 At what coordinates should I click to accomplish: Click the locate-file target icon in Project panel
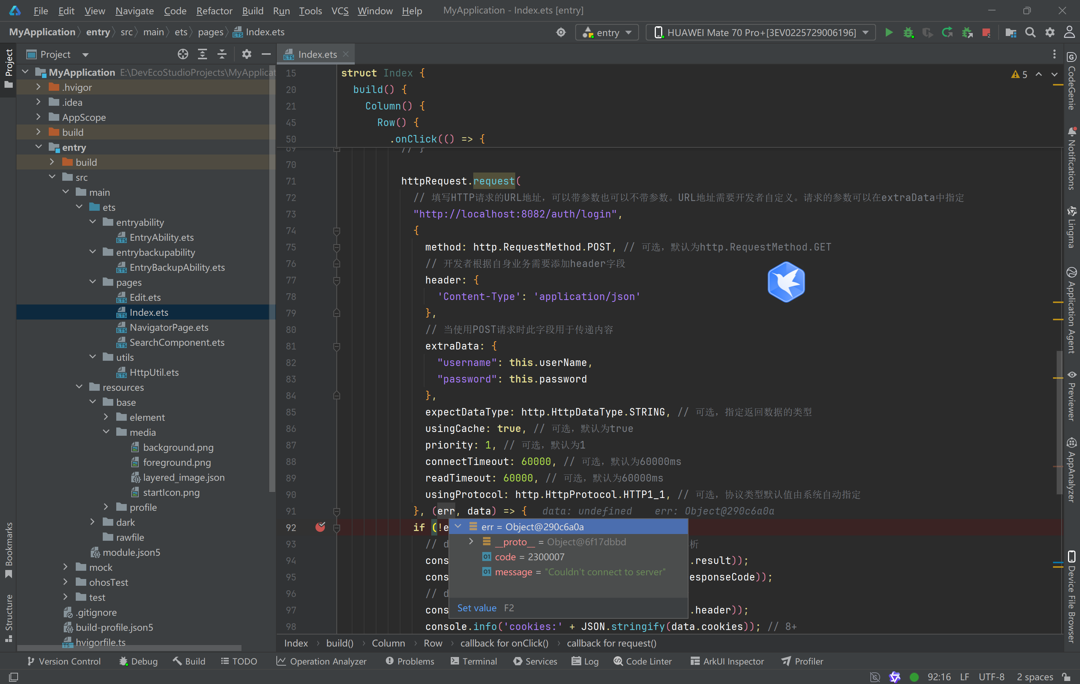tap(183, 54)
